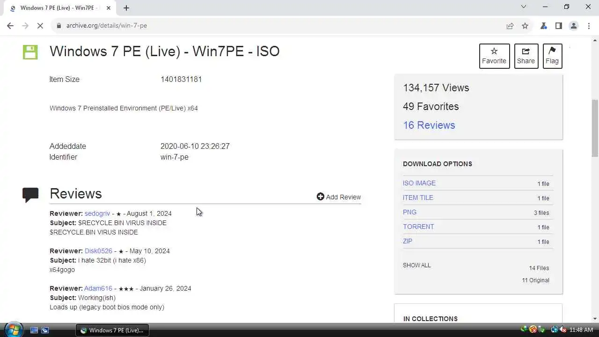Open a new browser tab
The height and width of the screenshot is (337, 599).
[126, 7]
